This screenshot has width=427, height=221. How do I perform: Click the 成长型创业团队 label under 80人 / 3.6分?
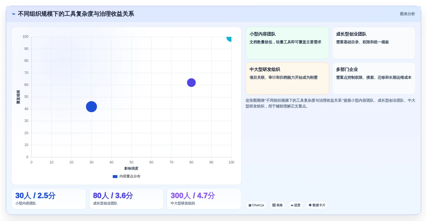click(x=105, y=204)
